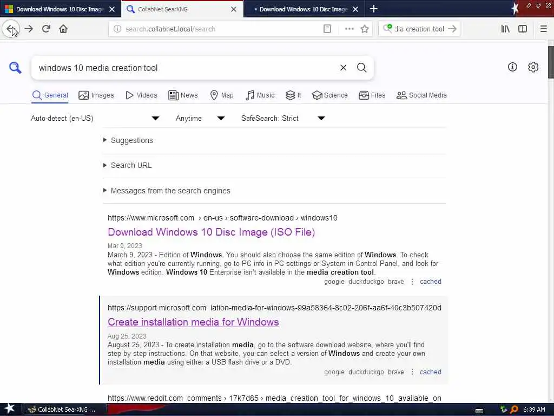The width and height of the screenshot is (554, 416).
Task: Close the first Download Windows 10 tab
Action: pos(112,9)
